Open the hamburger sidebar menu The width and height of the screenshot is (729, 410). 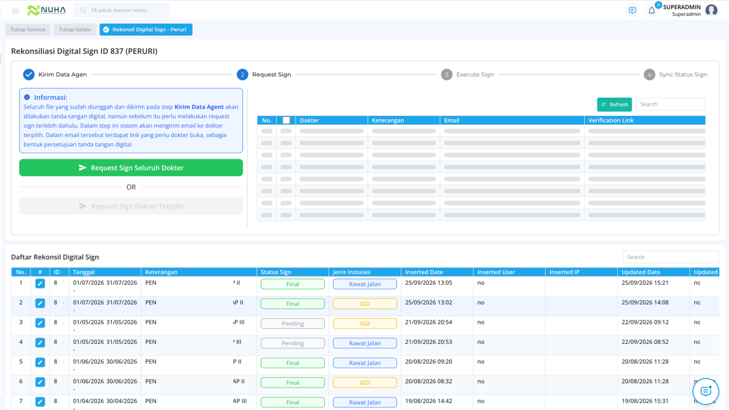[15, 11]
